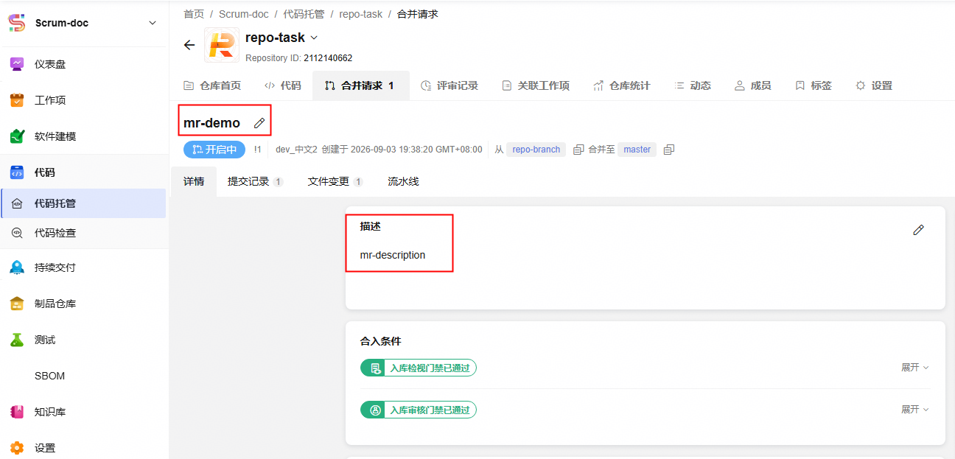
Task: Click the repo-task repository avatar
Action: tap(222, 45)
